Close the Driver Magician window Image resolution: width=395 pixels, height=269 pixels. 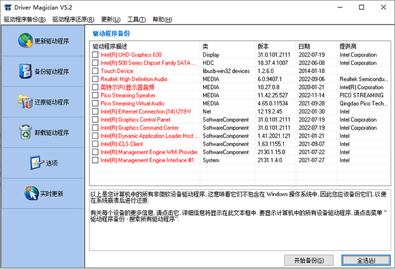coord(383,7)
